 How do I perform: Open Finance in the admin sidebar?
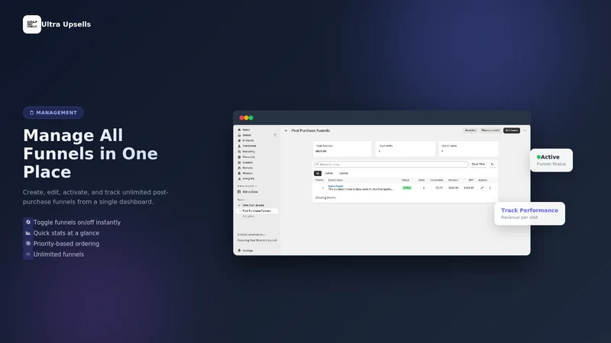[245, 174]
